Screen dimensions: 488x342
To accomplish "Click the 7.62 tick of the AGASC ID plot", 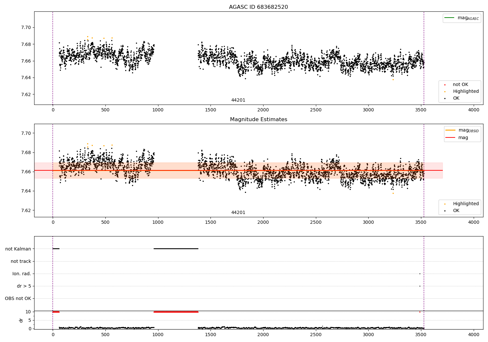I will point(26,94).
